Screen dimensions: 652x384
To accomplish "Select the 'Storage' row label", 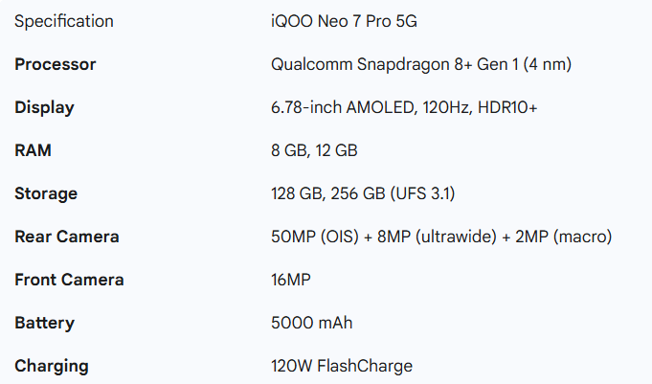I will click(x=46, y=193).
